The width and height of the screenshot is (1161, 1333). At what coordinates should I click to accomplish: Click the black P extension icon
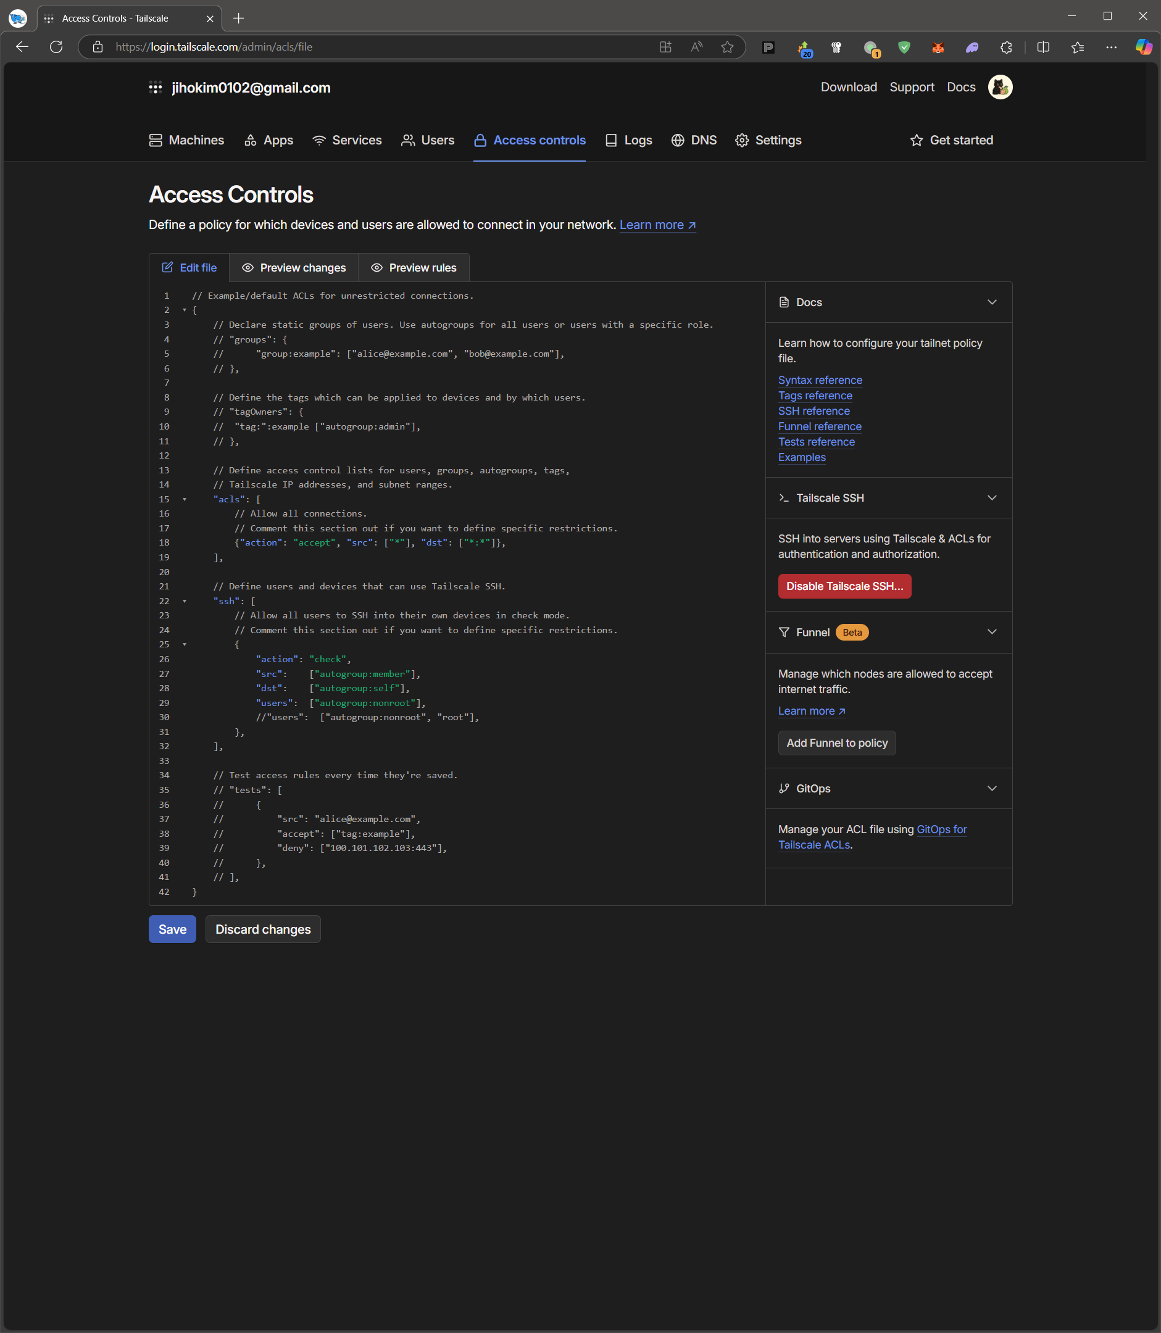coord(768,47)
